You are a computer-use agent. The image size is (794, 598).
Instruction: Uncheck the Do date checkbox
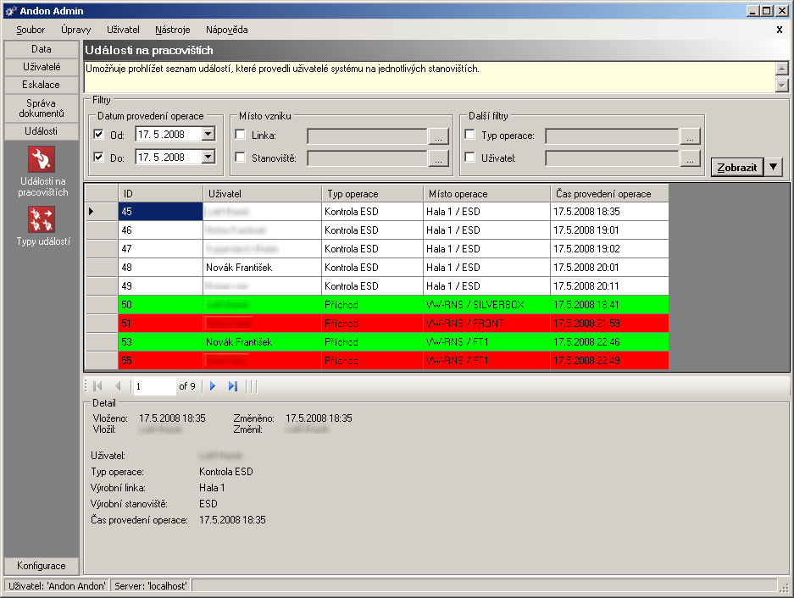[x=99, y=157]
